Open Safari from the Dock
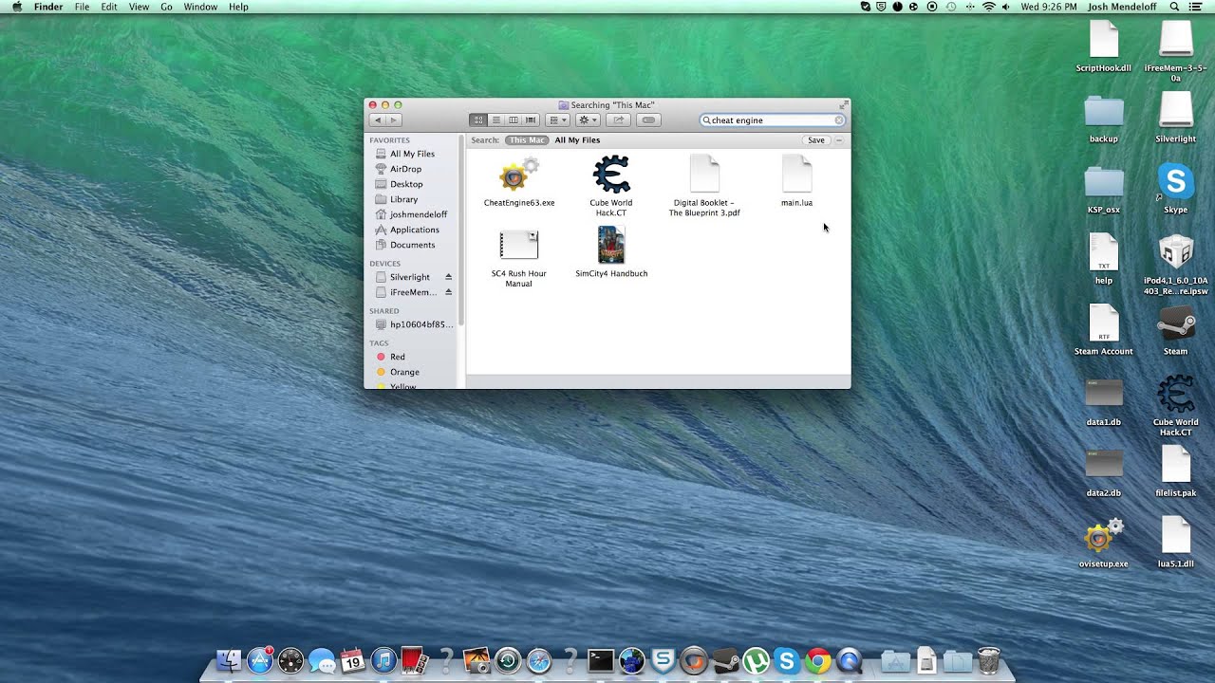The image size is (1215, 683). [x=538, y=660]
